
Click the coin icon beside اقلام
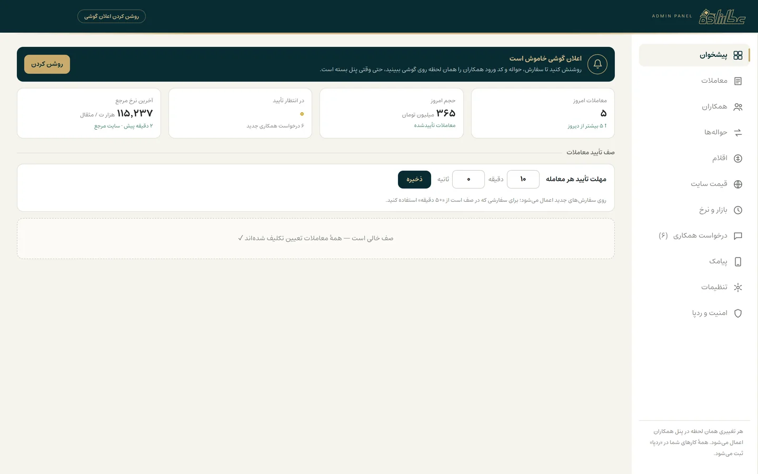(738, 159)
